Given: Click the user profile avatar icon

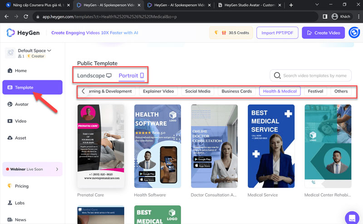Looking at the screenshot, I should tap(354, 33).
